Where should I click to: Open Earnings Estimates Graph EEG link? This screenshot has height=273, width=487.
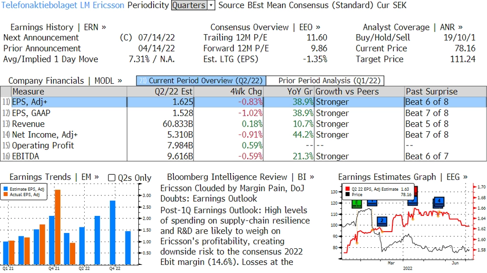403,177
